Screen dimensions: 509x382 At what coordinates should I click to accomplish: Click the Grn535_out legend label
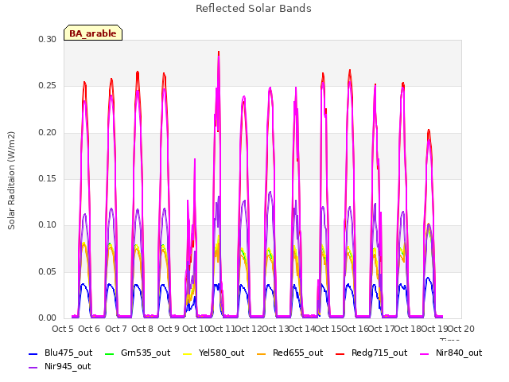click(146, 353)
